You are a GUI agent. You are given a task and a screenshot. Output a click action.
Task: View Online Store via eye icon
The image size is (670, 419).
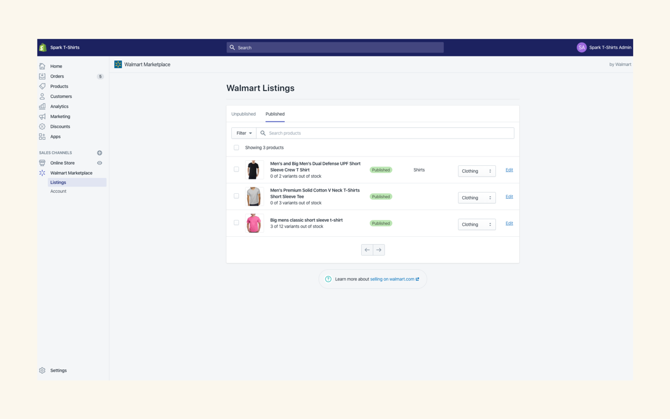coord(99,163)
